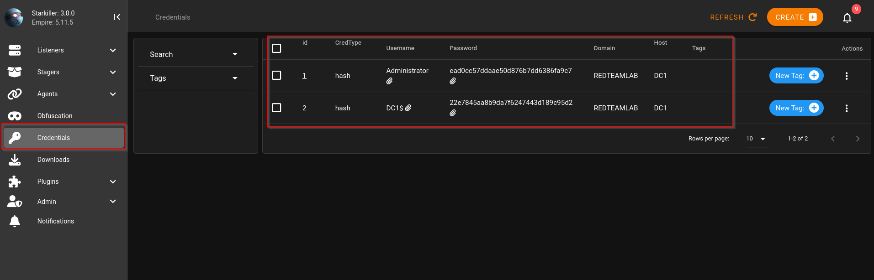Tick the select-all checkbox in table header
The image size is (874, 280).
point(276,48)
